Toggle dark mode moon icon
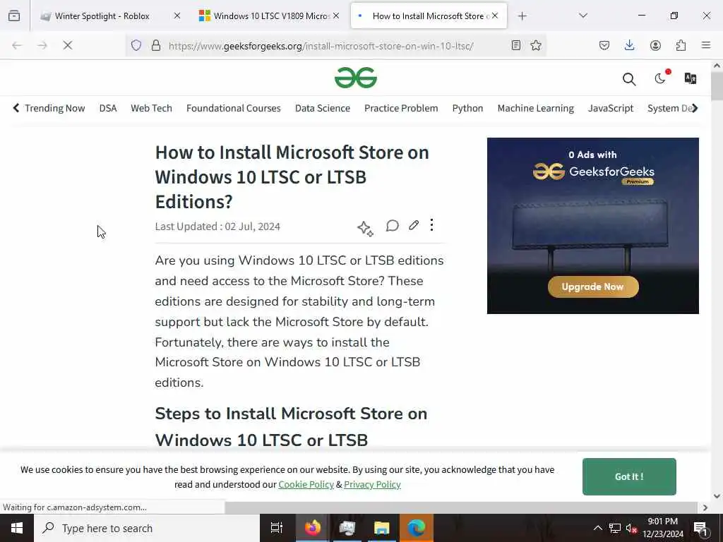 point(660,78)
